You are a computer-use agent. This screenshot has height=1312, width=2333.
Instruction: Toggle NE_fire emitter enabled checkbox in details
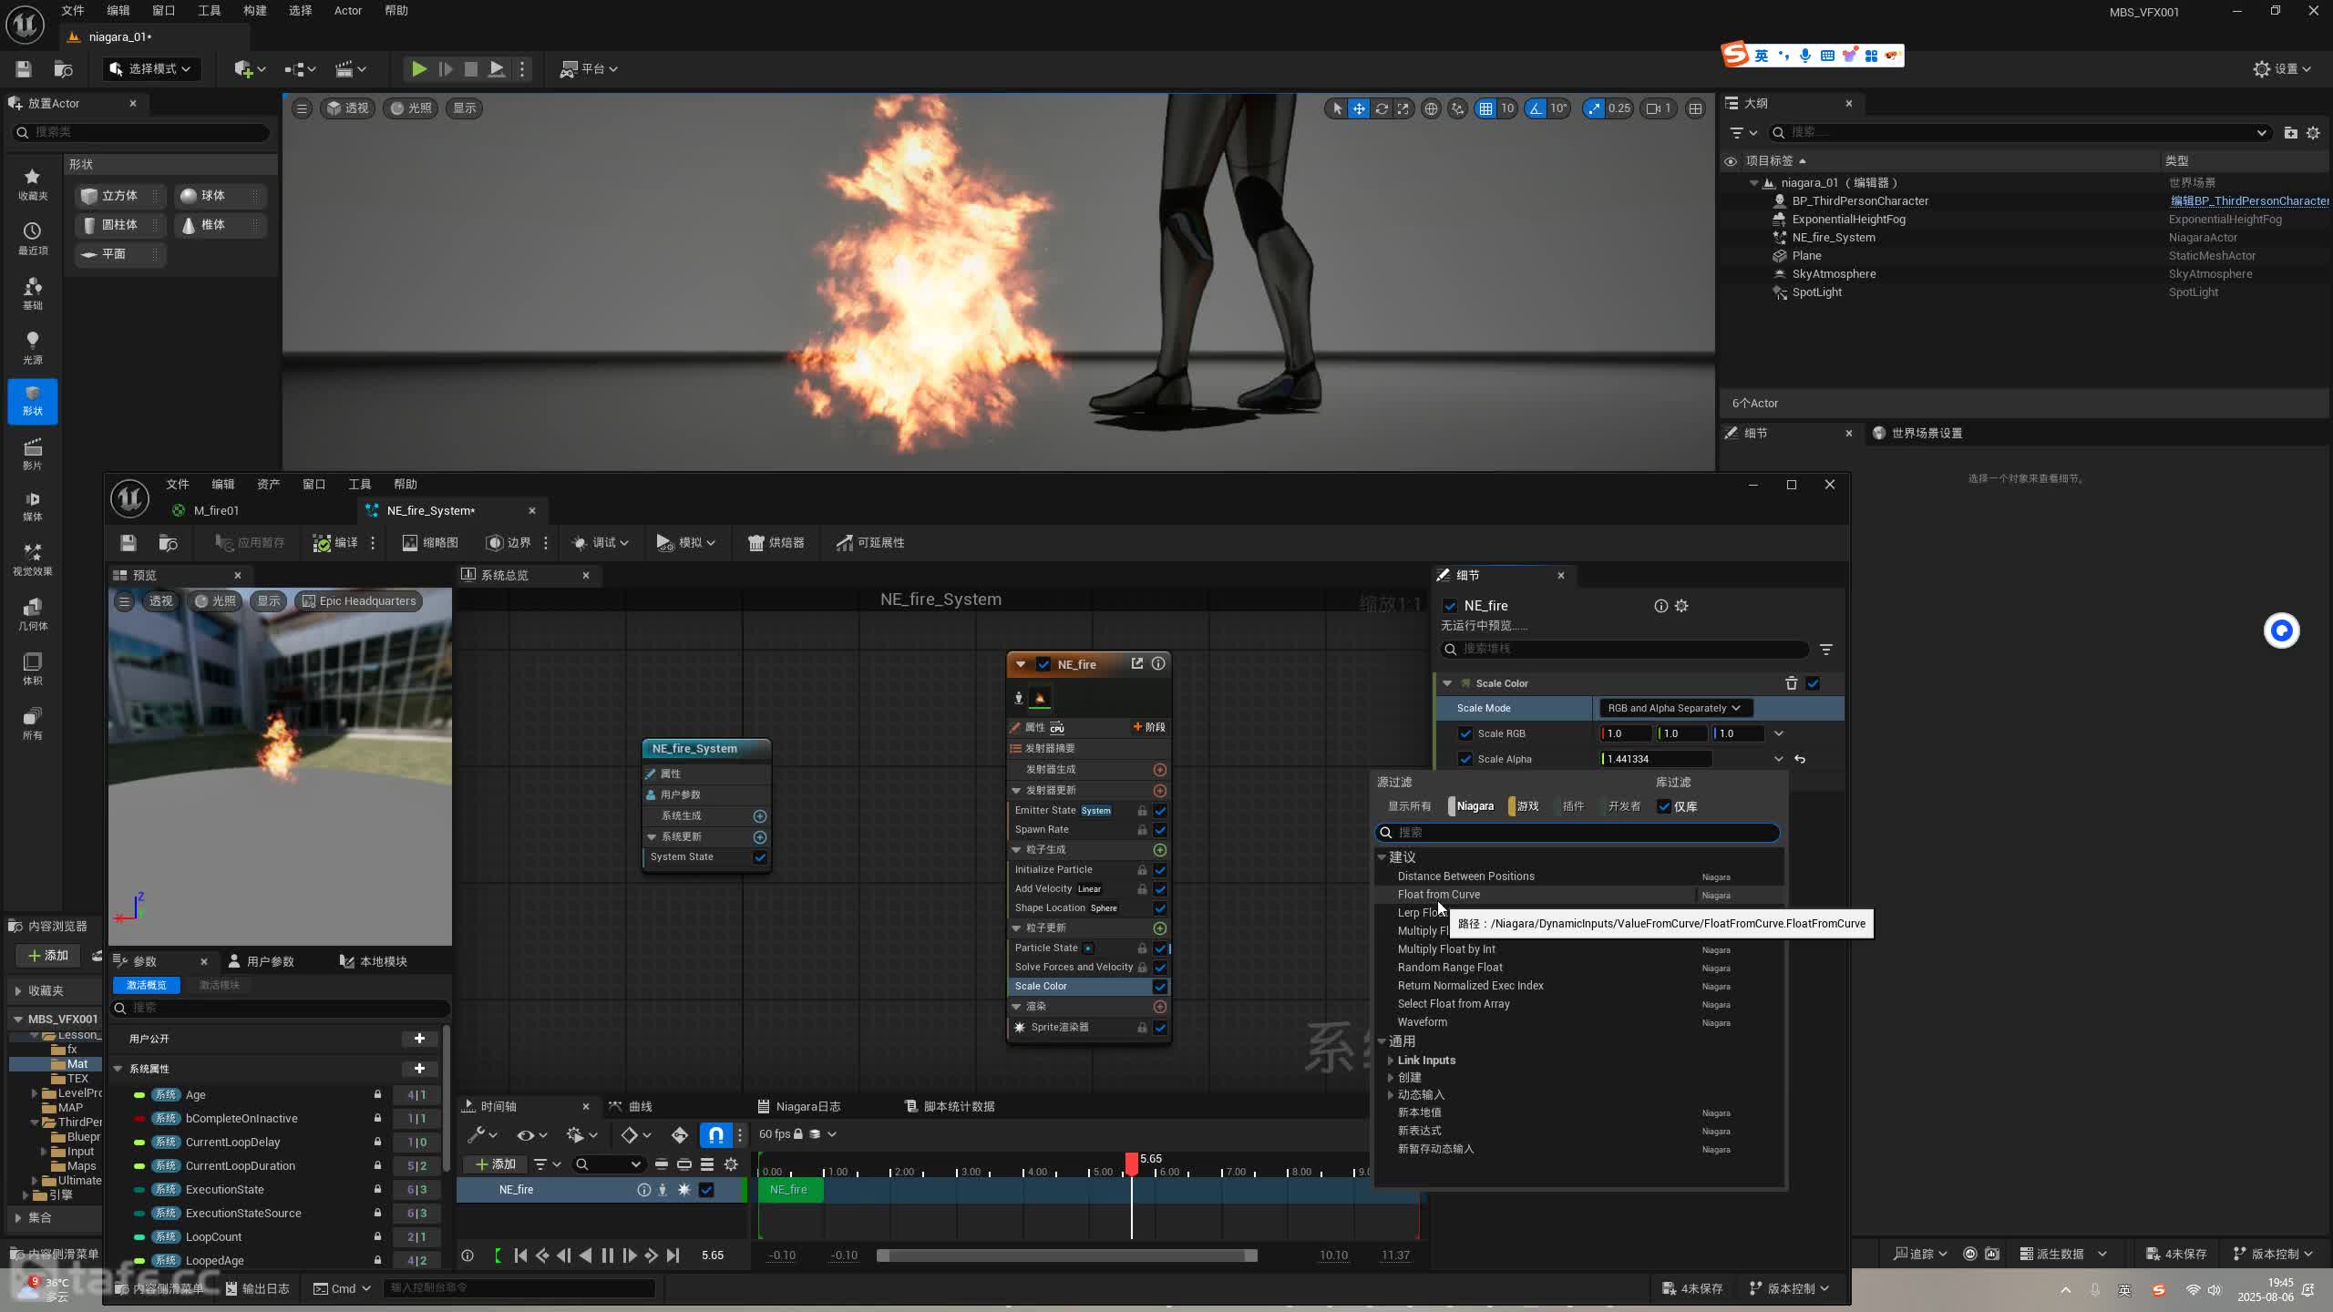tap(1450, 606)
